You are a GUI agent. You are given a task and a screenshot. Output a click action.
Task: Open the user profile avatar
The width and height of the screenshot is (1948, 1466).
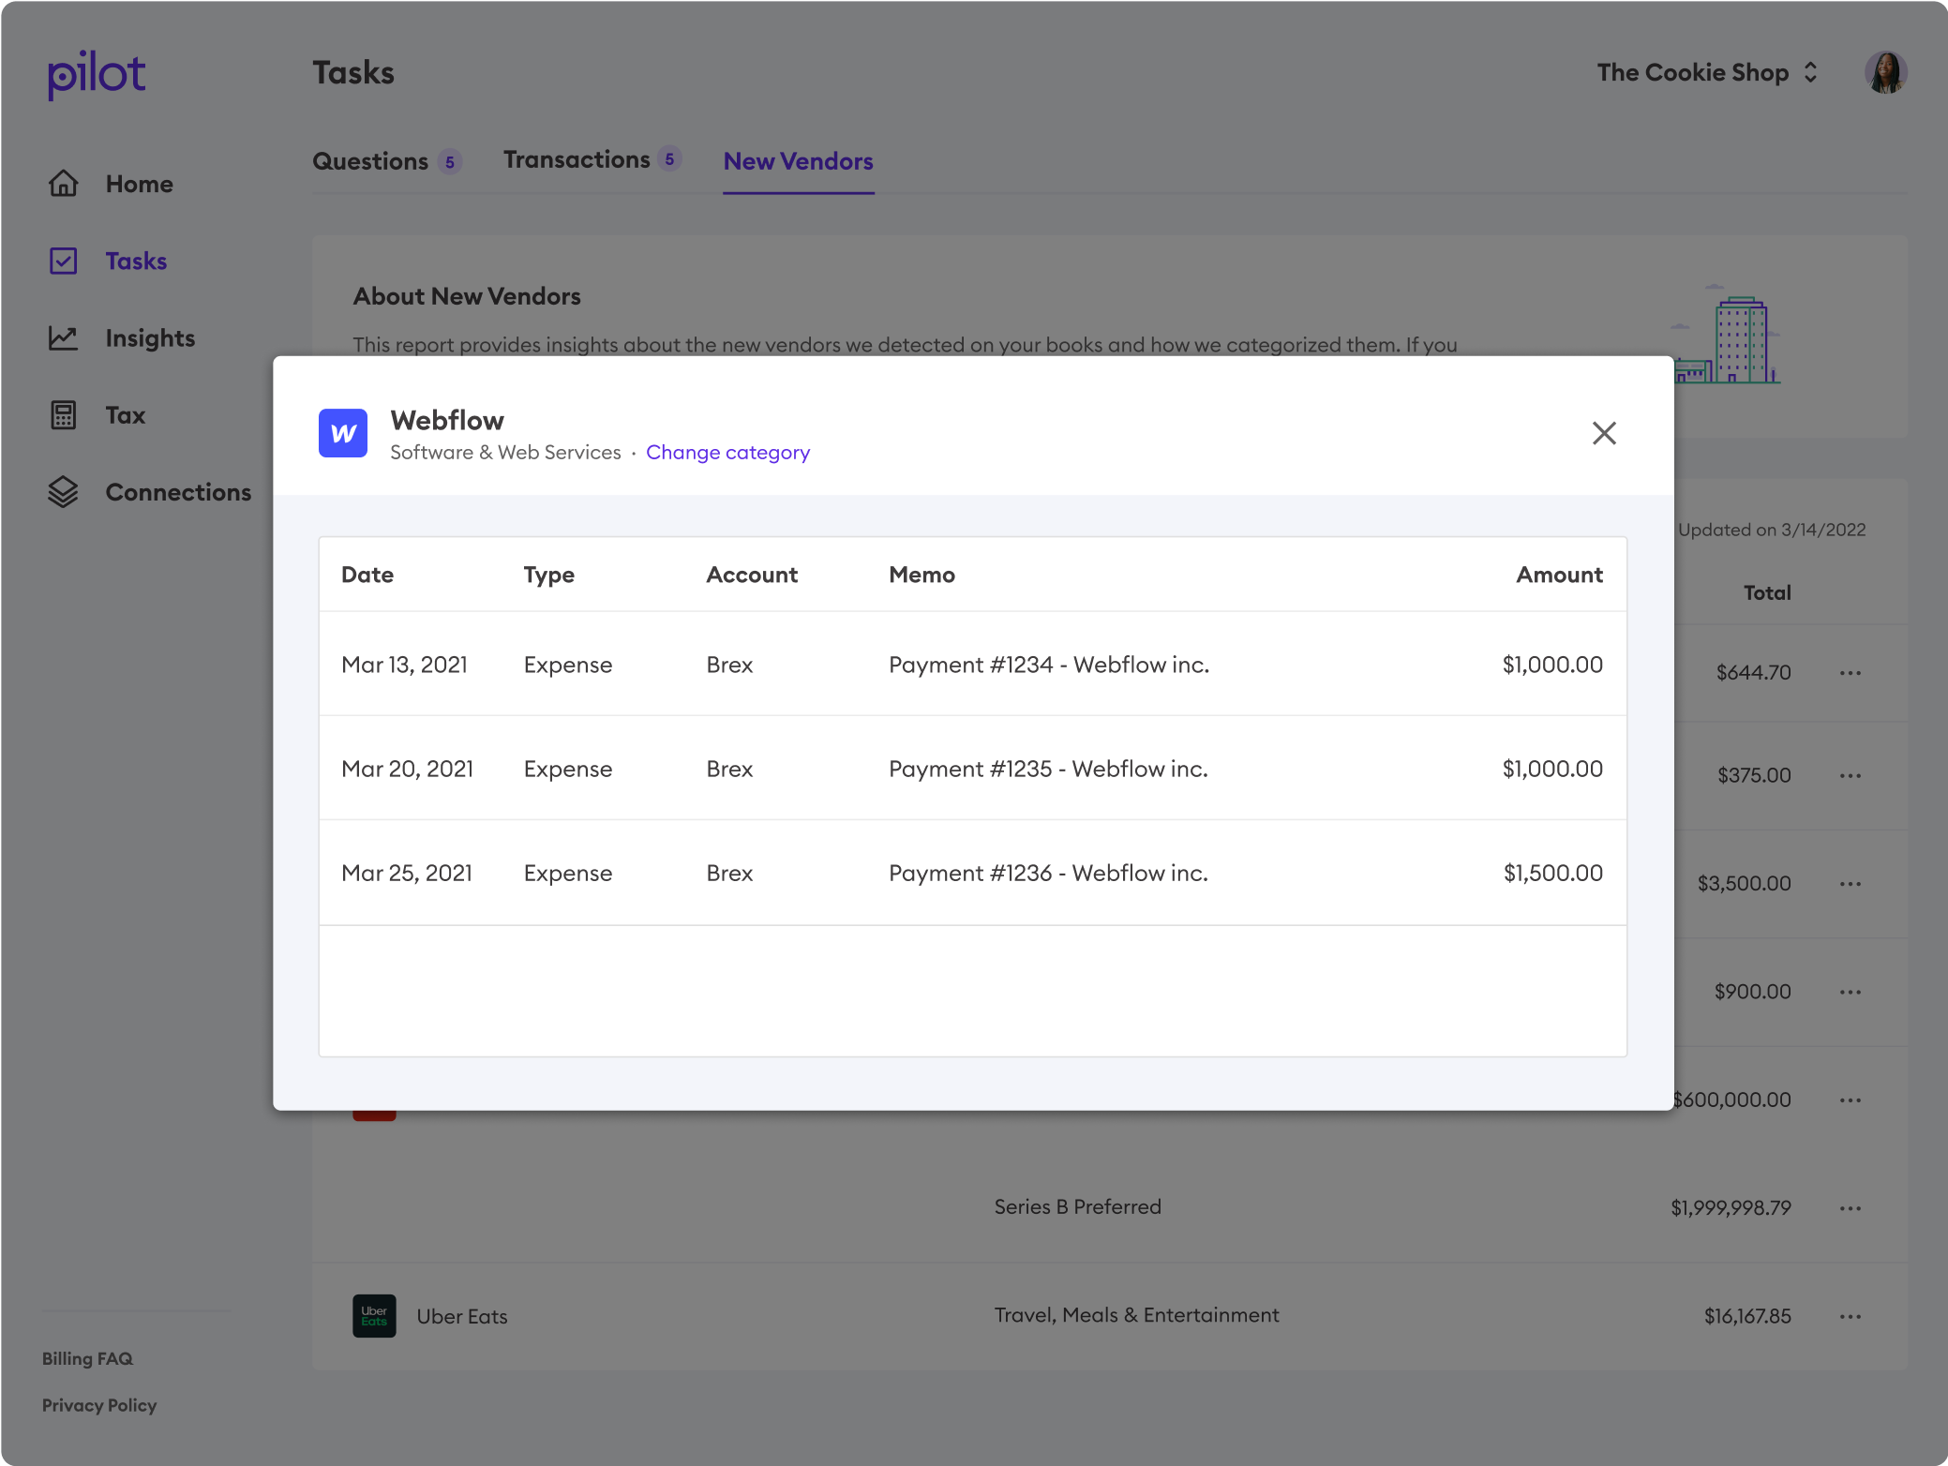[x=1886, y=72]
